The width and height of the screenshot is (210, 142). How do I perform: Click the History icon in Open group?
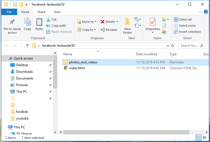pos(164,32)
